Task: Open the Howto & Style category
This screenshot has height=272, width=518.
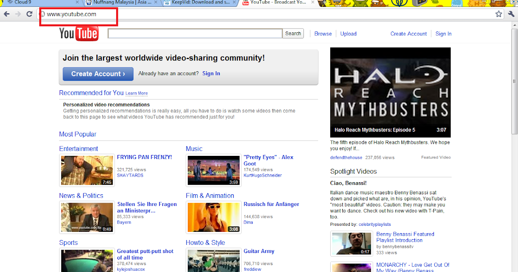Action: 205,243
